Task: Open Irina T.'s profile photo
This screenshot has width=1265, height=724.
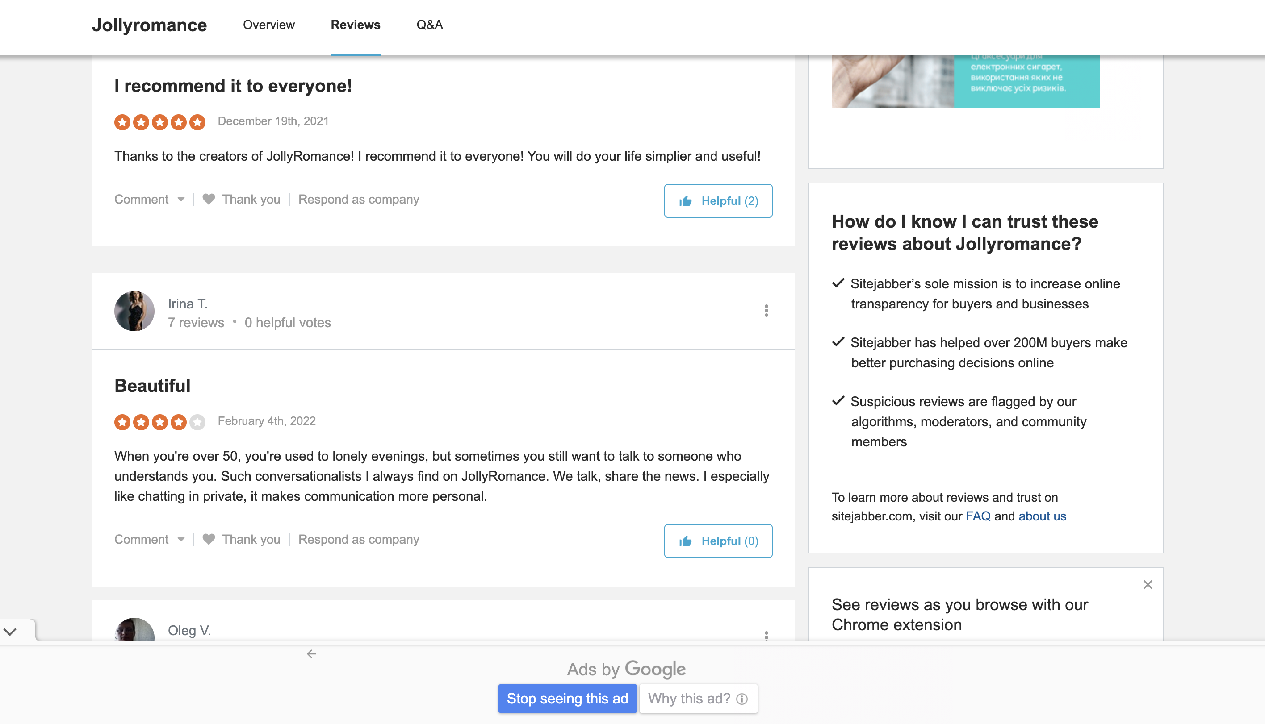Action: click(x=134, y=311)
